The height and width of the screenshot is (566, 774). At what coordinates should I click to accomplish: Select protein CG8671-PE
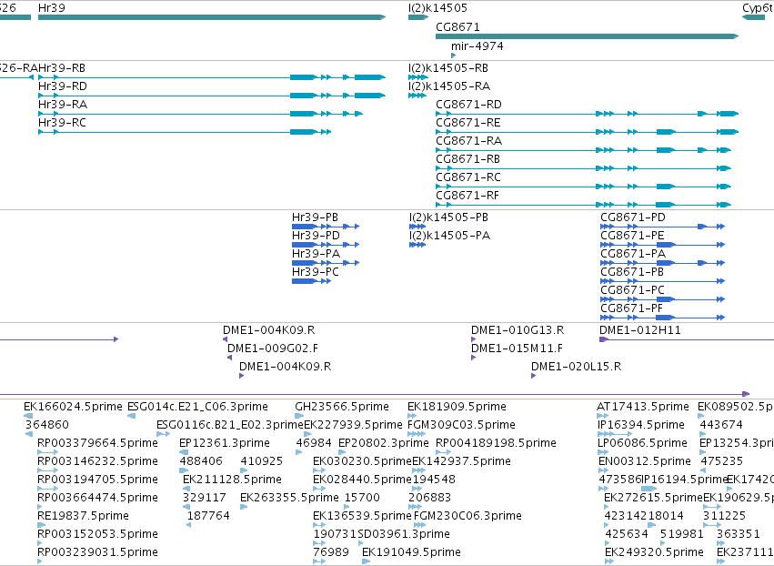tap(632, 236)
